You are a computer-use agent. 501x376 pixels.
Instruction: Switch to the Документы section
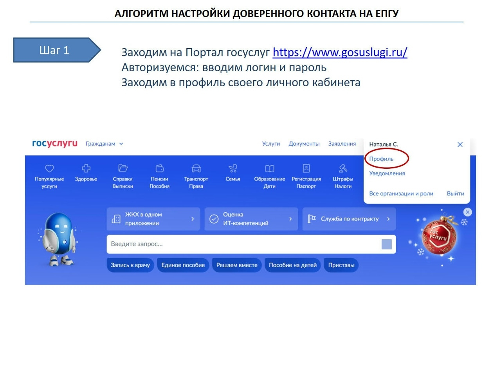[x=304, y=143]
